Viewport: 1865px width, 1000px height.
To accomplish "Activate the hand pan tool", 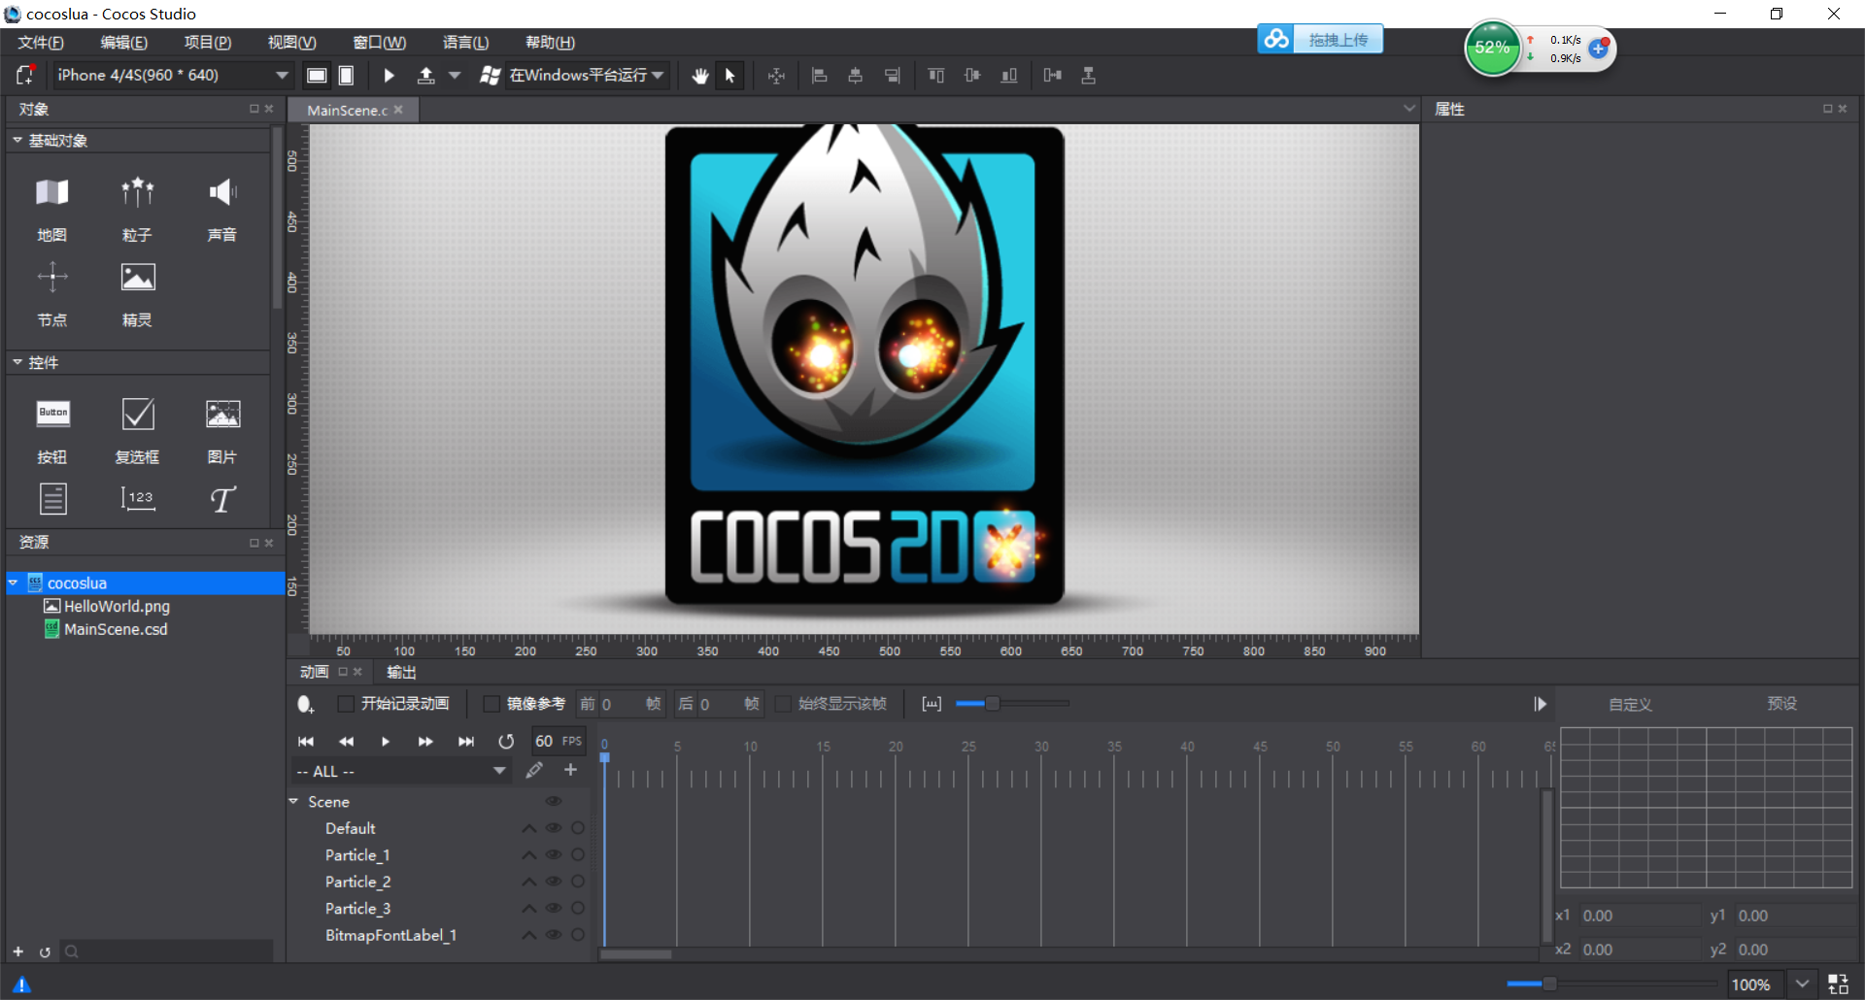I will (700, 76).
